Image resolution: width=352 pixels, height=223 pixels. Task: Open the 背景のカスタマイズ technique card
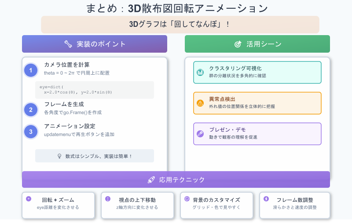[x=216, y=205]
